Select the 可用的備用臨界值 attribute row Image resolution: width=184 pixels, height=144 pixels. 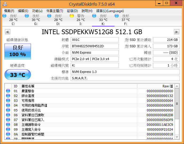point(90,106)
